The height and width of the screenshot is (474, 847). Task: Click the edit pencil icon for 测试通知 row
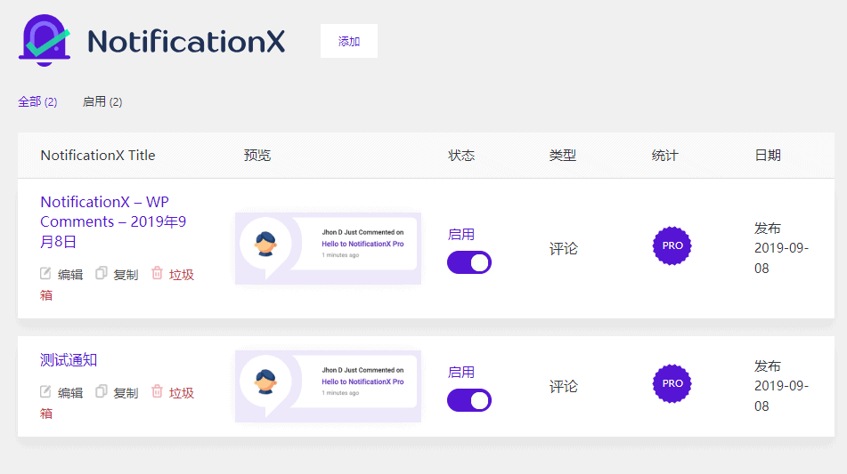tap(45, 391)
